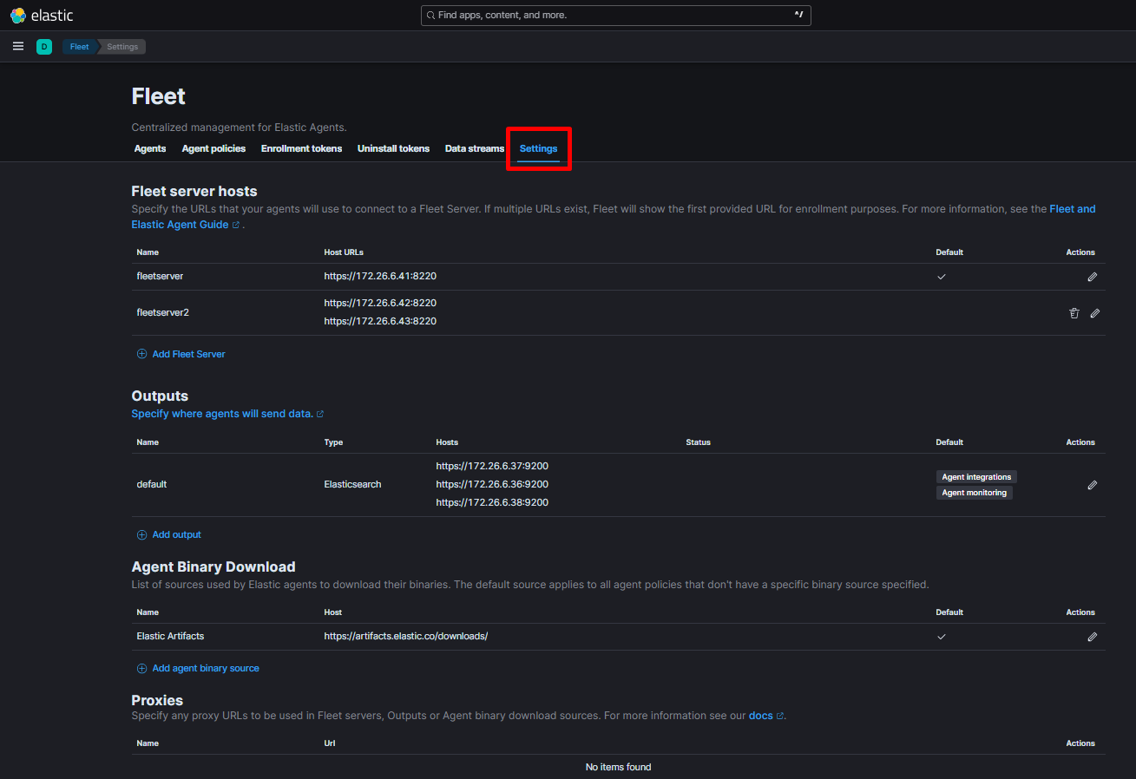The image size is (1136, 779).
Task: Click the external link icon after Elastic Agent Guide
Action: pyautogui.click(x=236, y=225)
